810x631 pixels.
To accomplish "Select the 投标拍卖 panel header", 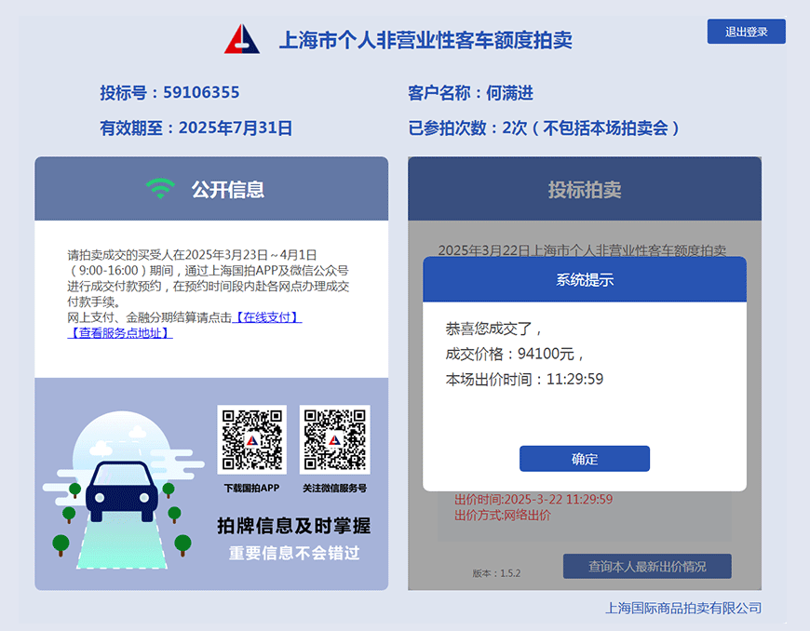I will tap(585, 189).
